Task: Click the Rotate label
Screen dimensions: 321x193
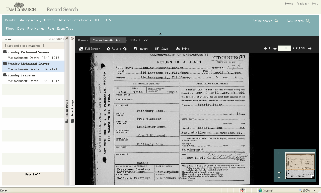Action: tap(116, 49)
